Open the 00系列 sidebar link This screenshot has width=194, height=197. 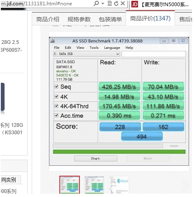pyautogui.click(x=9, y=191)
